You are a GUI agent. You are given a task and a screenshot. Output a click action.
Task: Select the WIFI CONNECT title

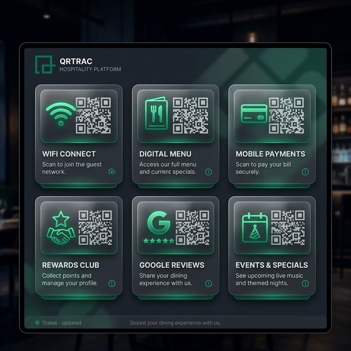pyautogui.click(x=69, y=154)
